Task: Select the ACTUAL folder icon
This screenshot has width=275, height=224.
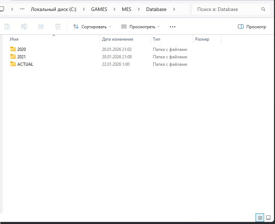Action: point(13,64)
